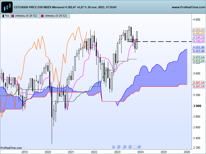Click the 2025 time axis label

coord(164,152)
